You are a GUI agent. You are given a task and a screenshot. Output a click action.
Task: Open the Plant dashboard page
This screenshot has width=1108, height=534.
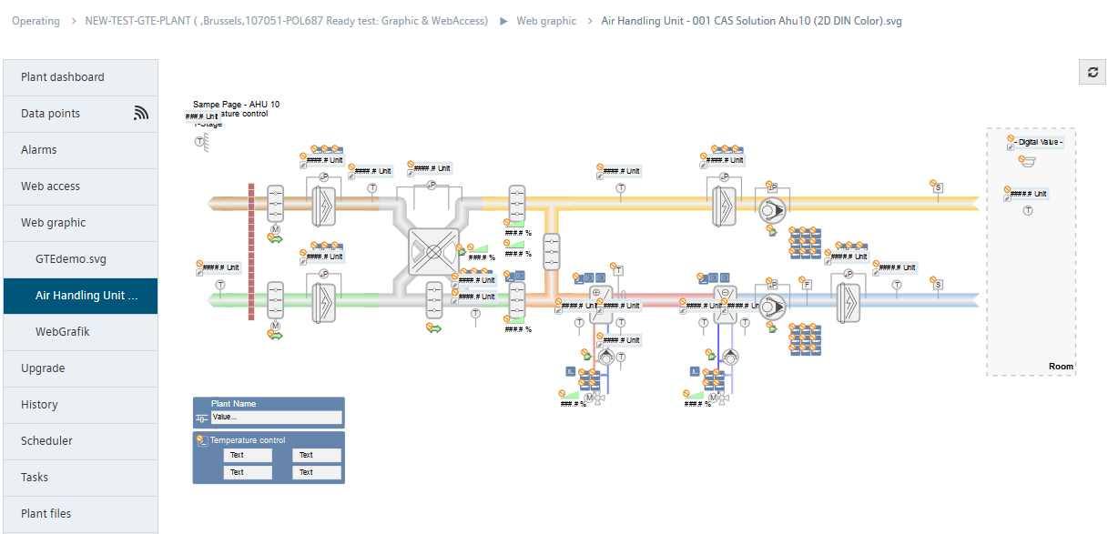click(80, 77)
